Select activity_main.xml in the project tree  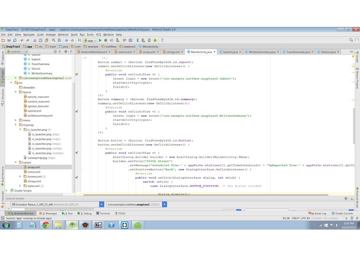point(36,97)
